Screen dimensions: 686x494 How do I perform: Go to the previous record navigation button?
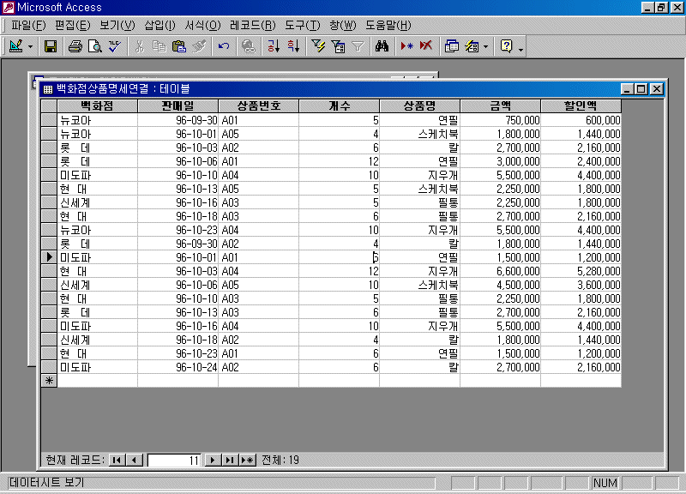[135, 460]
